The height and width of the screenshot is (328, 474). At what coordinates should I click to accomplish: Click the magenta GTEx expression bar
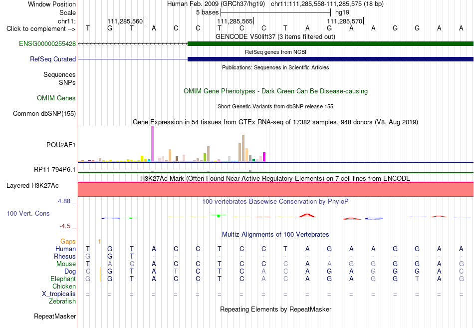(264, 157)
